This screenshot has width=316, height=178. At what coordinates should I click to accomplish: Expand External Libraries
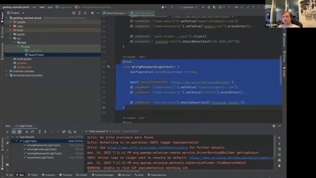[6, 71]
